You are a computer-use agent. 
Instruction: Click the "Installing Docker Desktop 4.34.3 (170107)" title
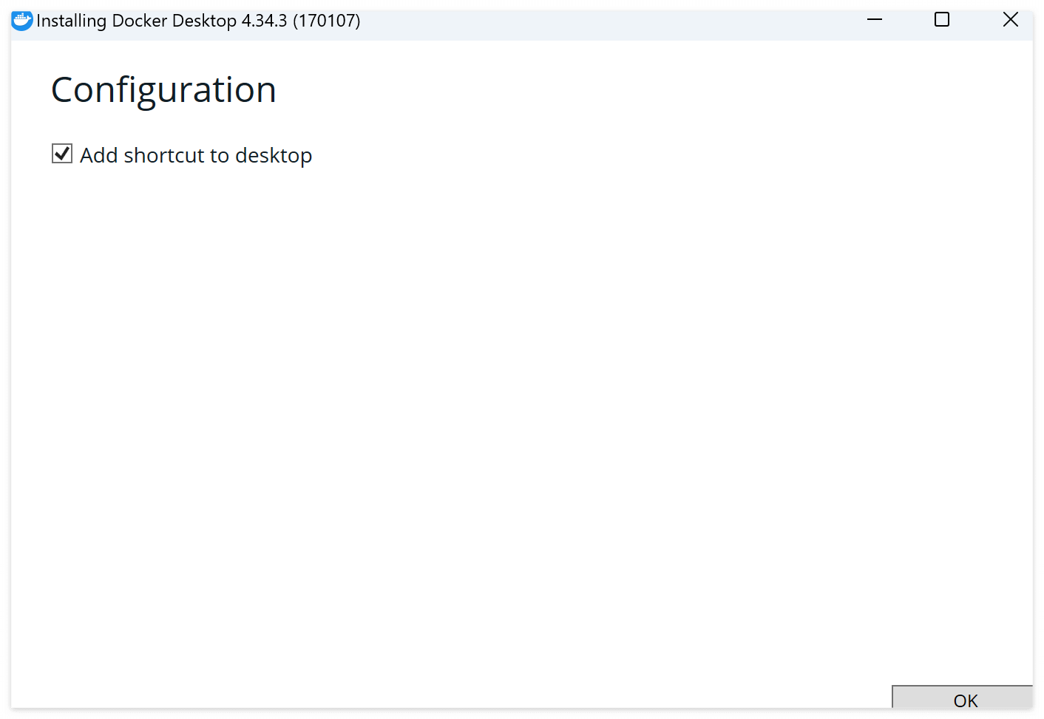pos(198,21)
